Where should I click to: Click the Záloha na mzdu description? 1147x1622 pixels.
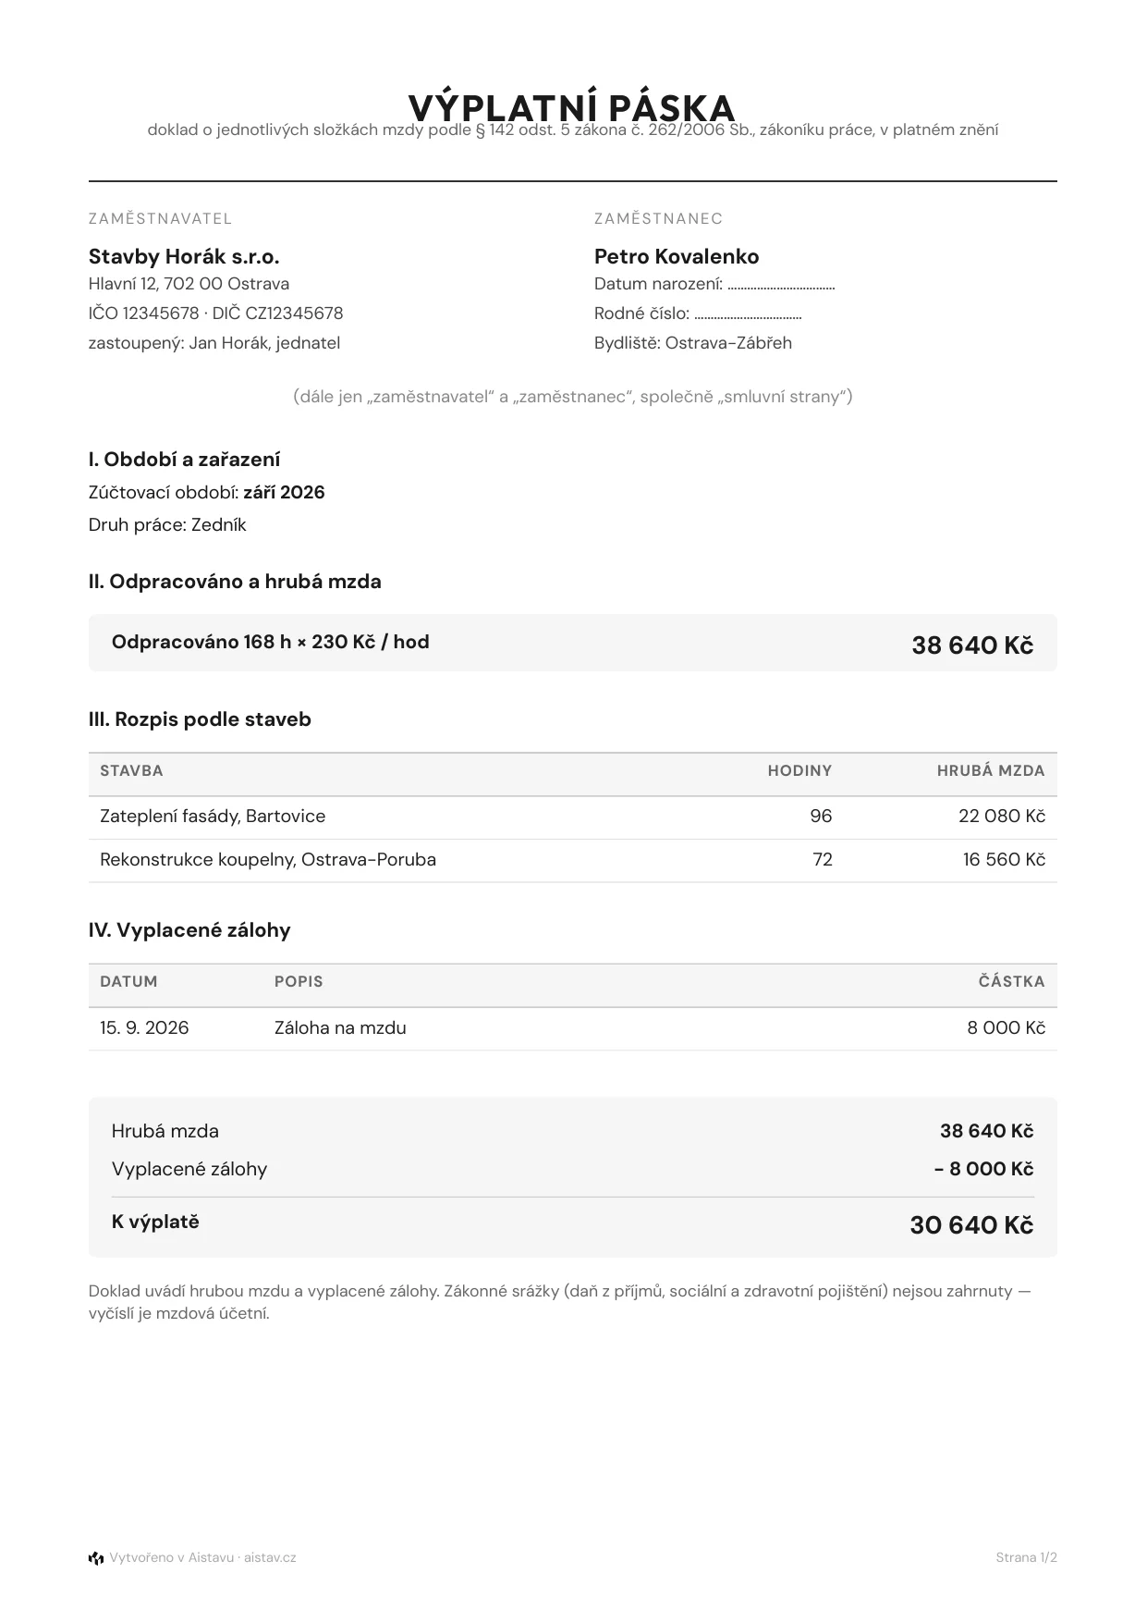(x=340, y=1027)
